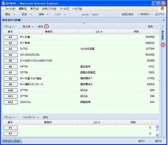Select comment 調査の母集団
The width and height of the screenshot is (168, 145).
click(87, 72)
